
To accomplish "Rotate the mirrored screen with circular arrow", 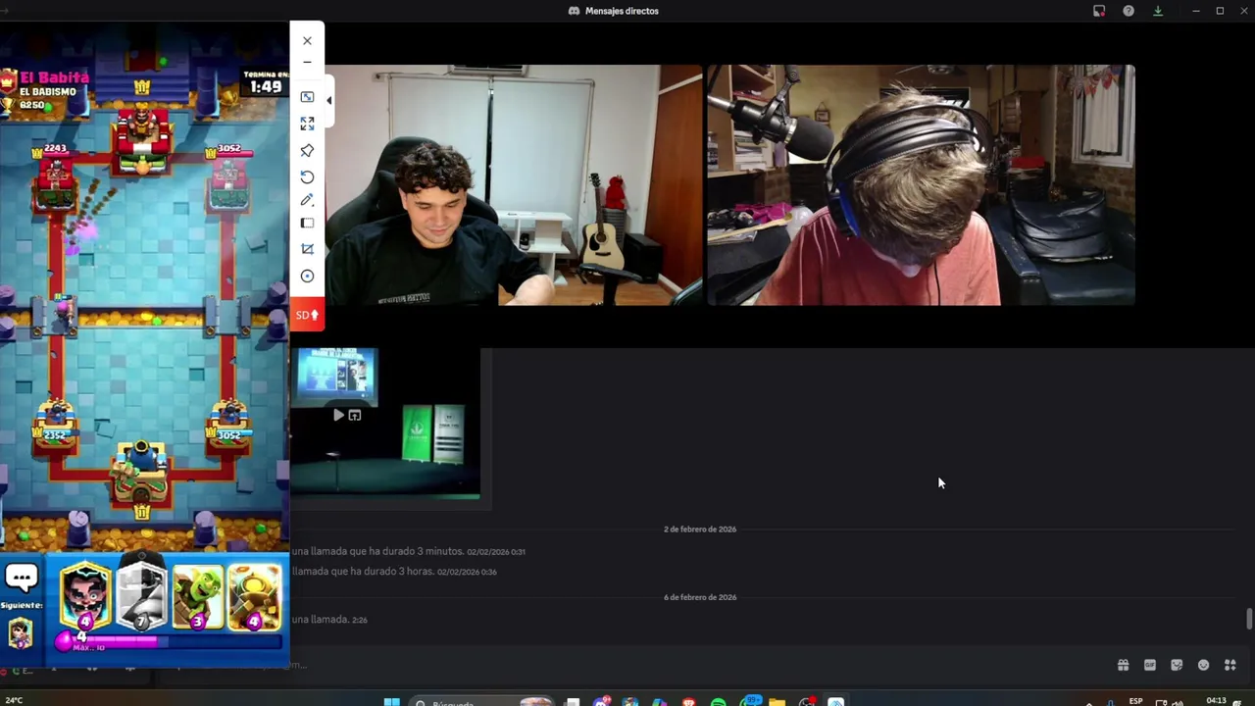I will tap(307, 176).
